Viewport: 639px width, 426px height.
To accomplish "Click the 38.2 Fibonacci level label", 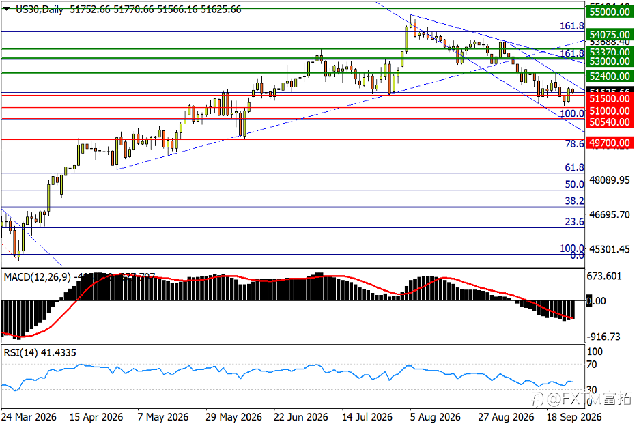I will (574, 201).
